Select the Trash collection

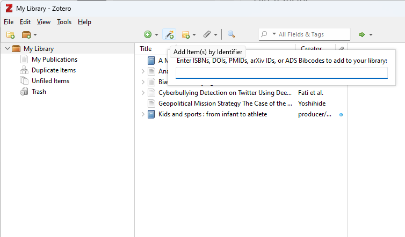[39, 92]
